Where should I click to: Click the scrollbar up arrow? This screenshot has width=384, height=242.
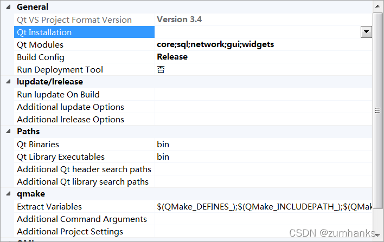(x=377, y=6)
